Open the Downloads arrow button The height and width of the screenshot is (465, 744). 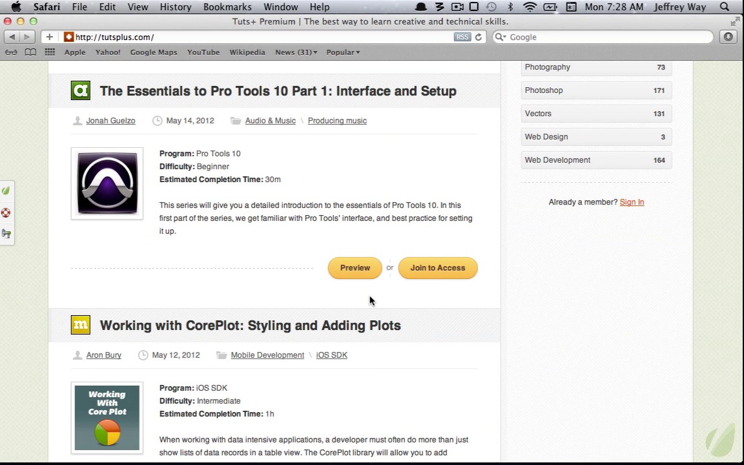[x=728, y=37]
